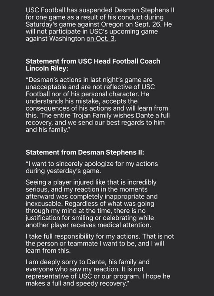
Task: Click the 'Lincoln Riley:' bold text
Action: click(47, 68)
